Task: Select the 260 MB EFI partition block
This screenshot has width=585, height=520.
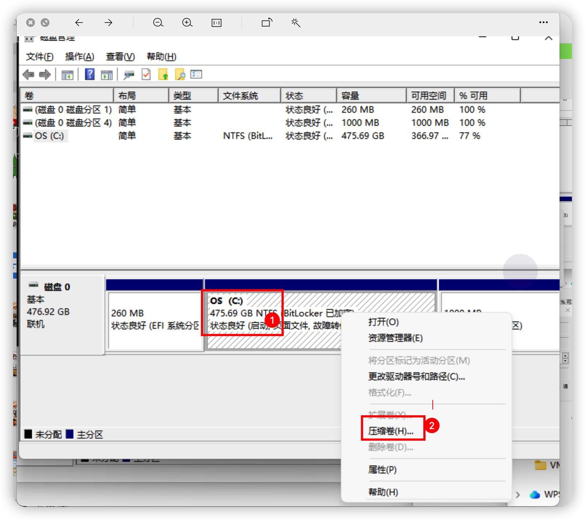Action: pos(154,320)
